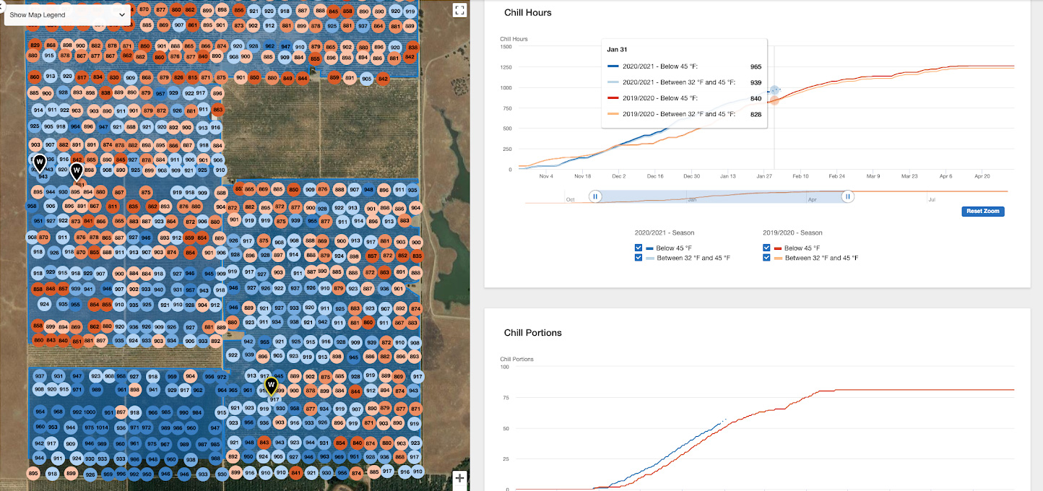Image resolution: width=1043 pixels, height=491 pixels.
Task: Click the Chill Hours section title
Action: pyautogui.click(x=528, y=12)
